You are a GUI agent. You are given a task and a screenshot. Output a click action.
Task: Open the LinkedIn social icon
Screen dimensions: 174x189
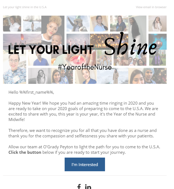coord(88,187)
